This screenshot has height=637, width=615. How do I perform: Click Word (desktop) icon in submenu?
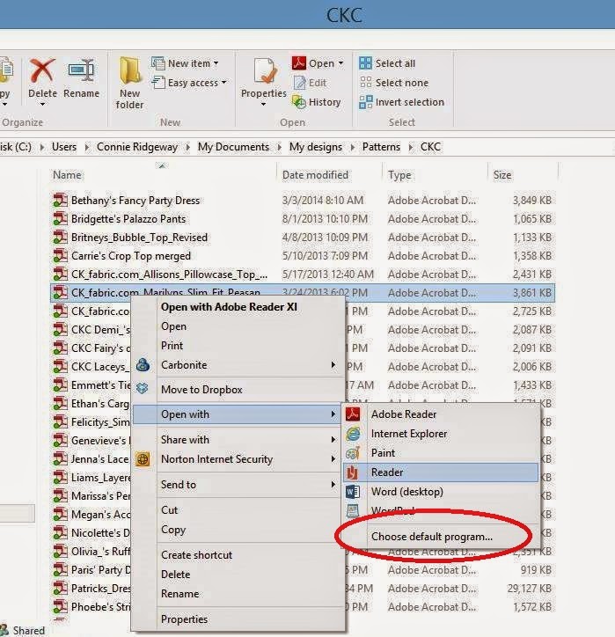tap(353, 492)
